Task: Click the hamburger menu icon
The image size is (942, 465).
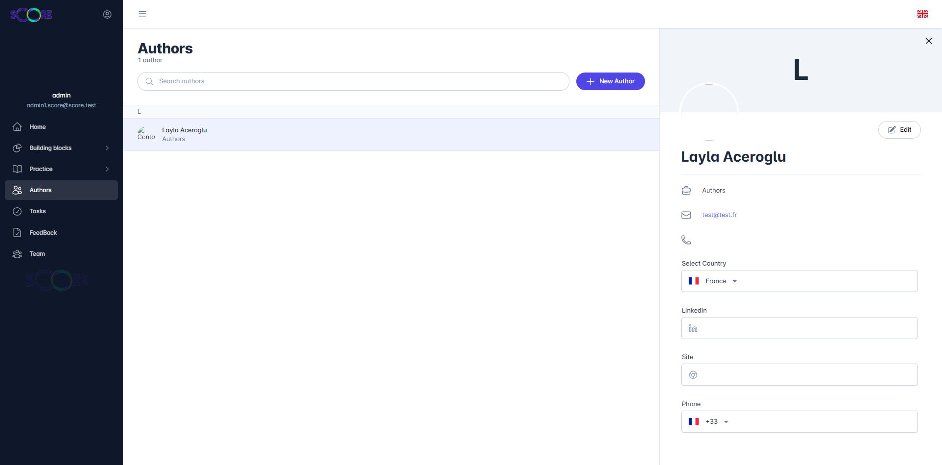Action: (x=142, y=14)
